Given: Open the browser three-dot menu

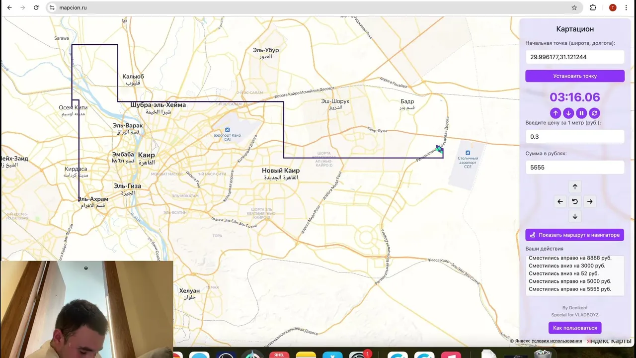Looking at the screenshot, I should coord(627,7).
